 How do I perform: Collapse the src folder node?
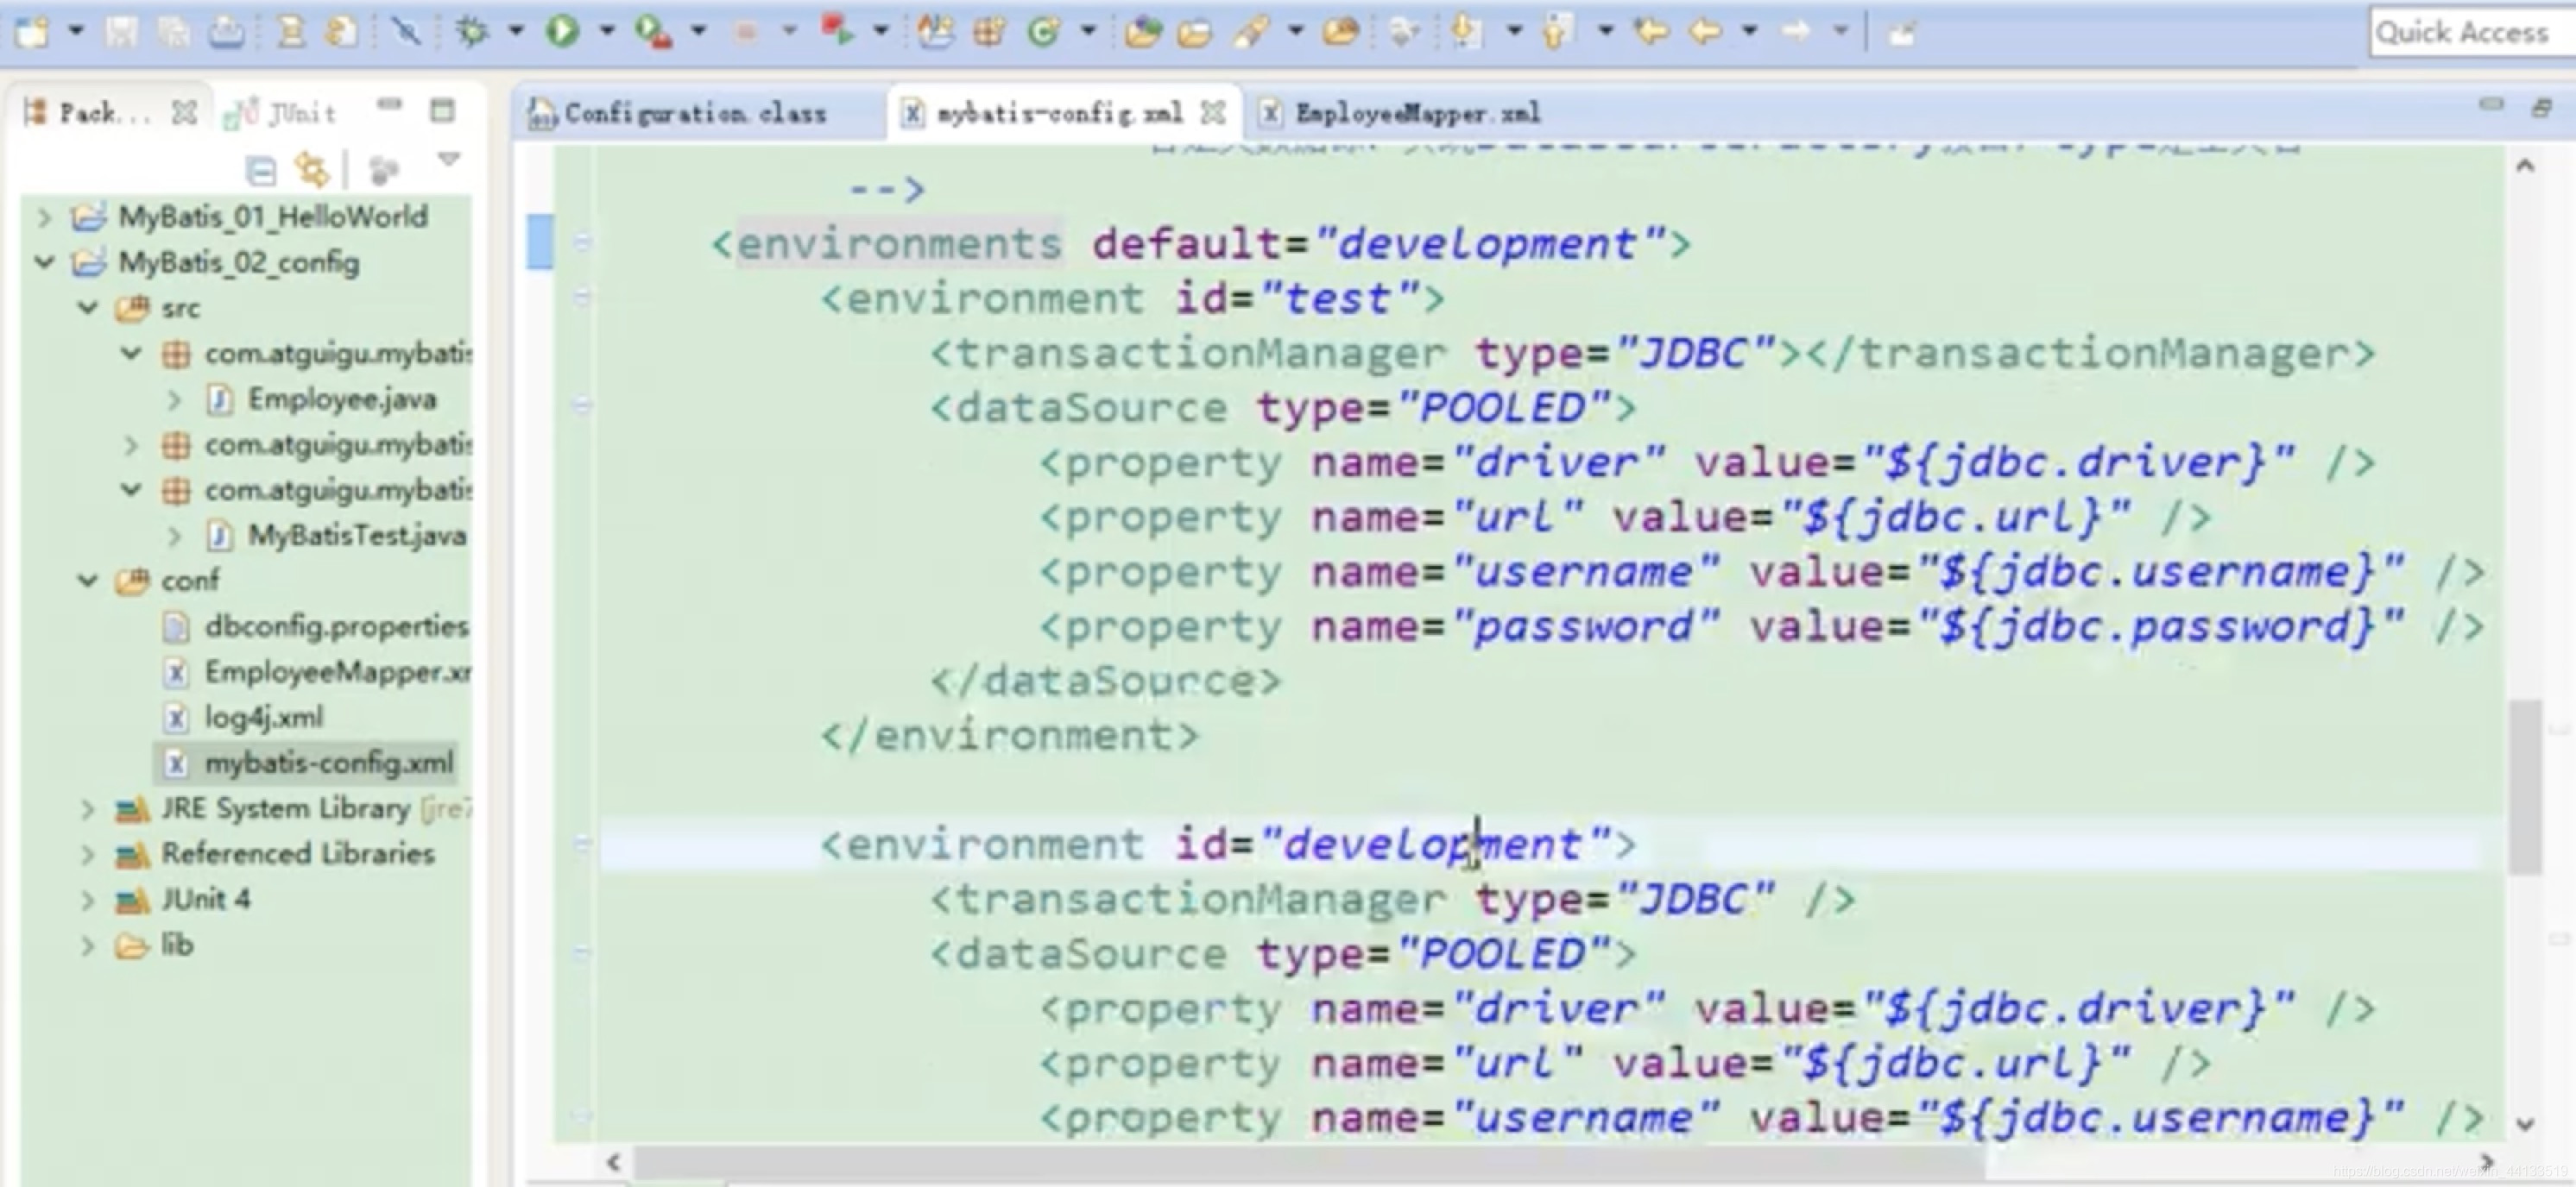pyautogui.click(x=88, y=308)
